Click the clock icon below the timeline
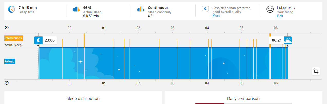 point(7,83)
